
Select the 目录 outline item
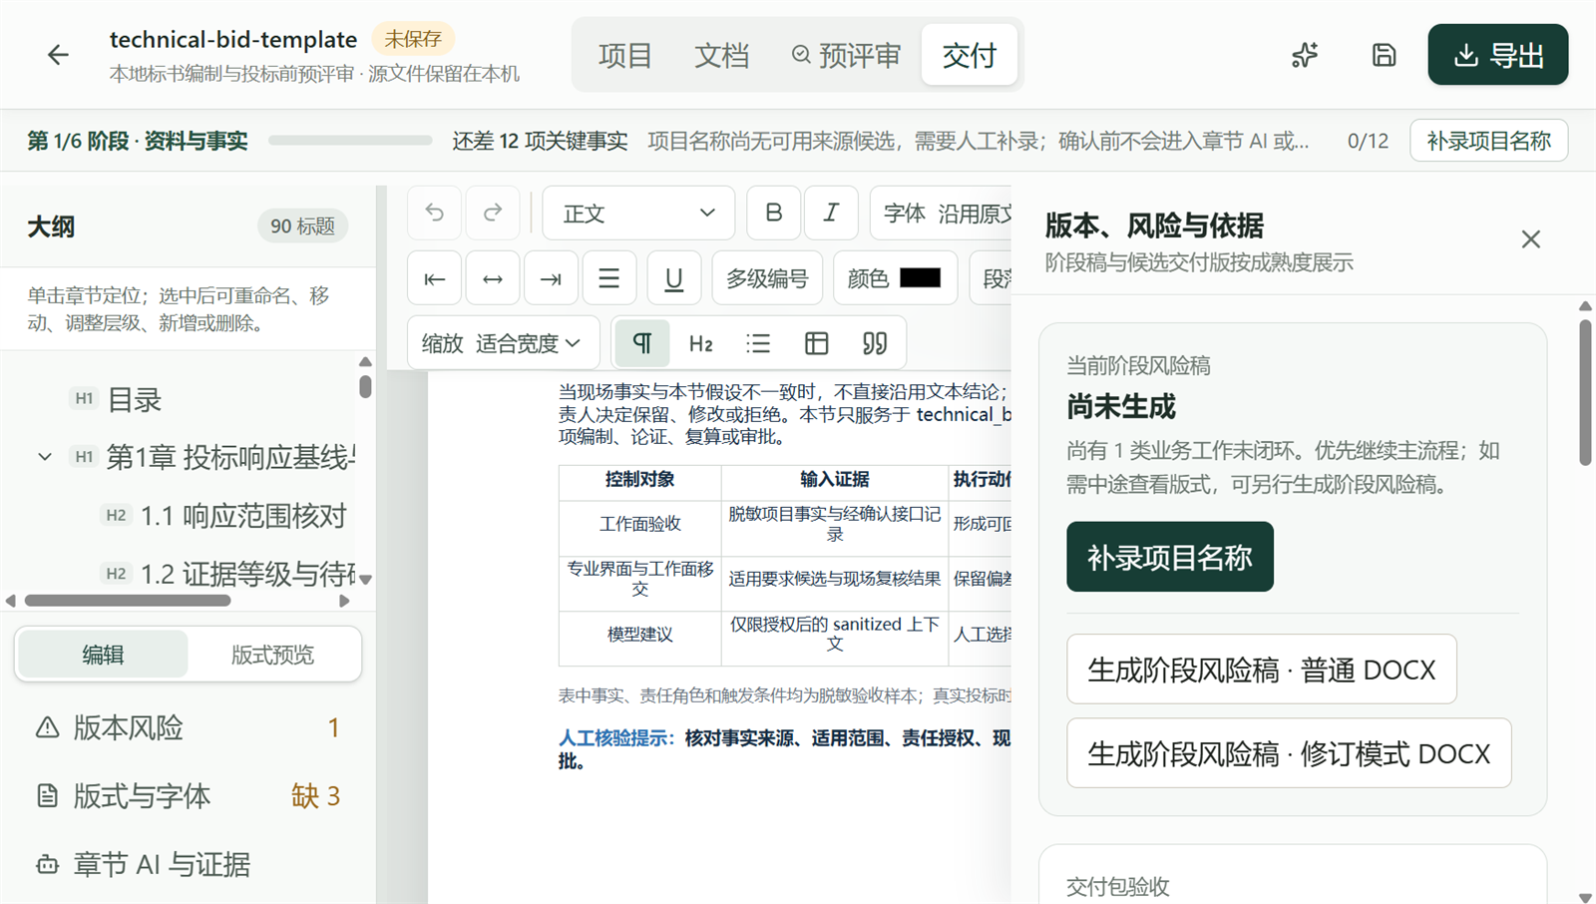tap(134, 399)
